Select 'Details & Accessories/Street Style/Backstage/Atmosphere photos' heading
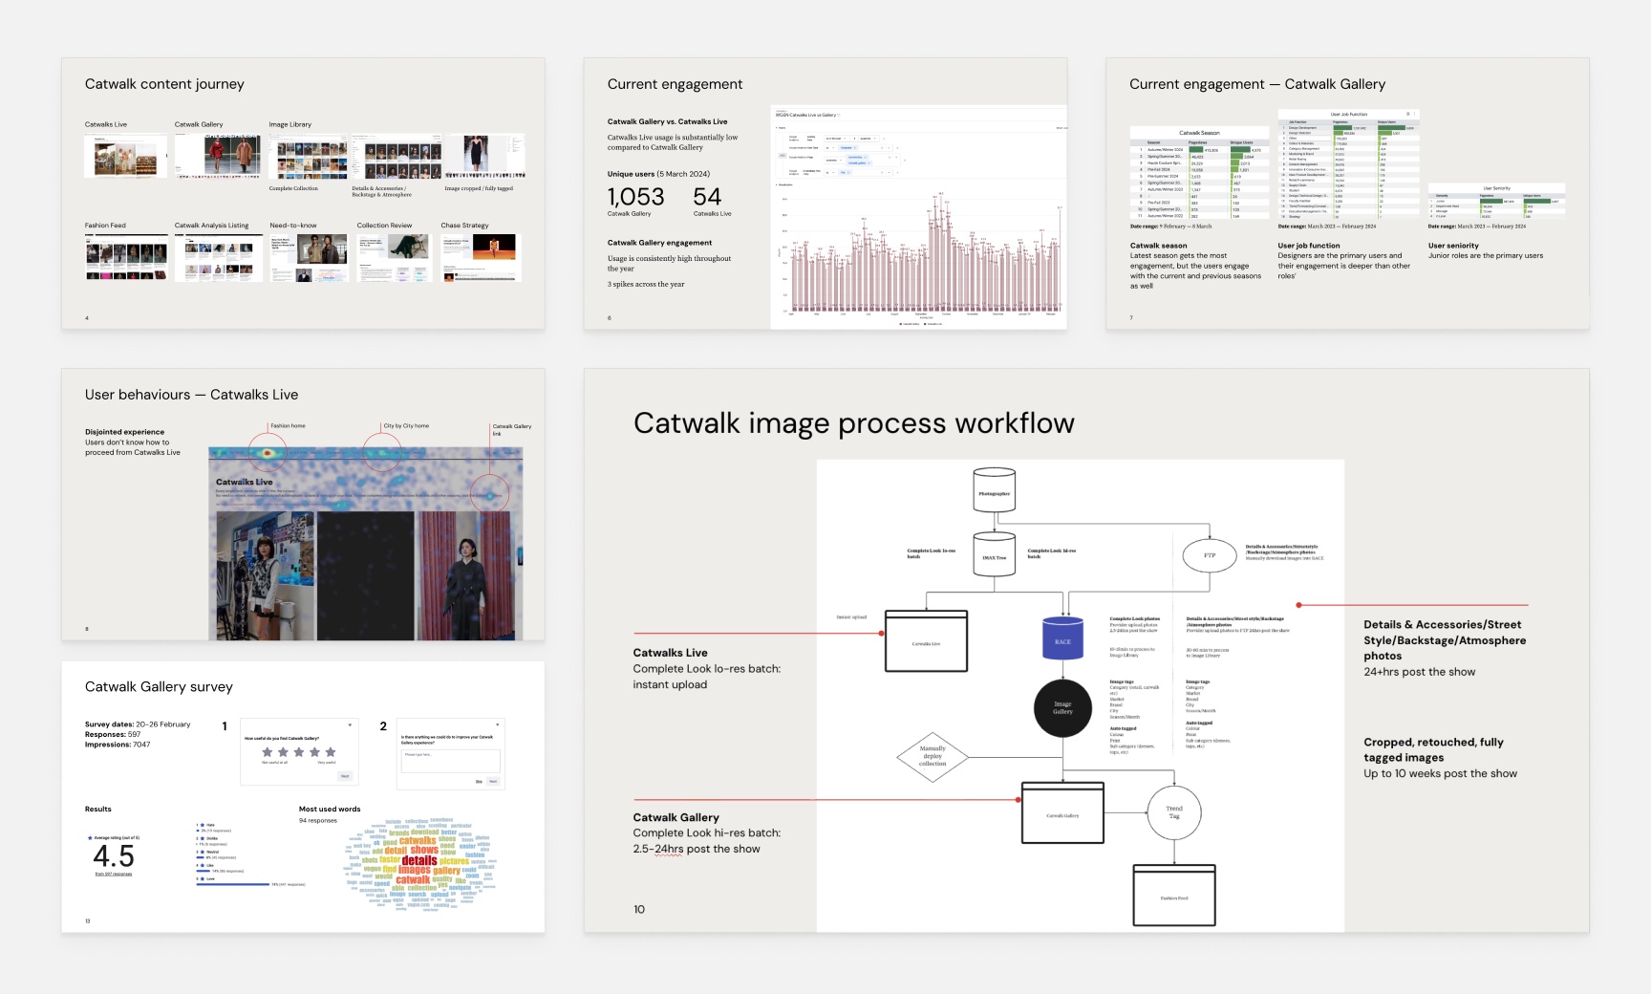The height and width of the screenshot is (994, 1651). pos(1445,640)
